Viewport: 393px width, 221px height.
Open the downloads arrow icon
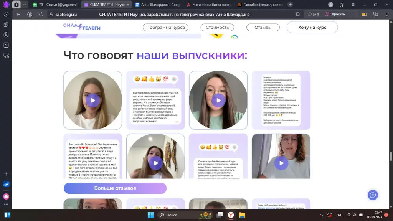[x=387, y=14]
